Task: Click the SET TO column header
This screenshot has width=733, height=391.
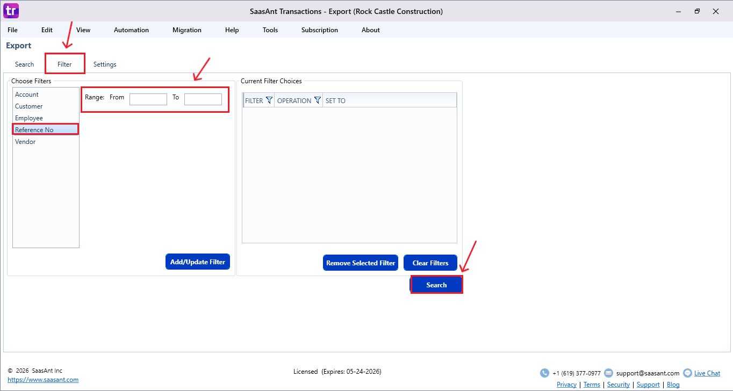Action: tap(390, 100)
